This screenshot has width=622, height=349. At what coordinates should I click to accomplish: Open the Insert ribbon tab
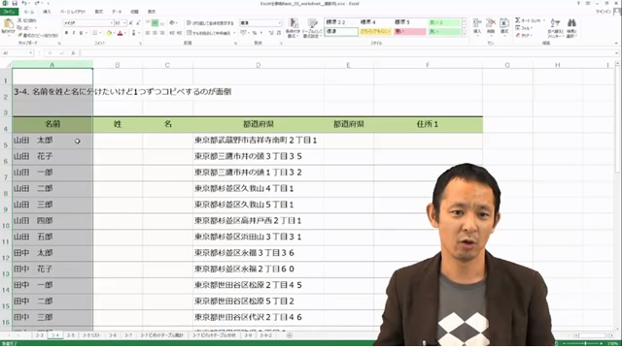point(47,12)
